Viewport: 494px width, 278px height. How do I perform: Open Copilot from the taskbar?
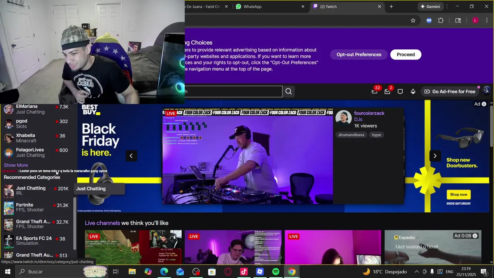148,271
